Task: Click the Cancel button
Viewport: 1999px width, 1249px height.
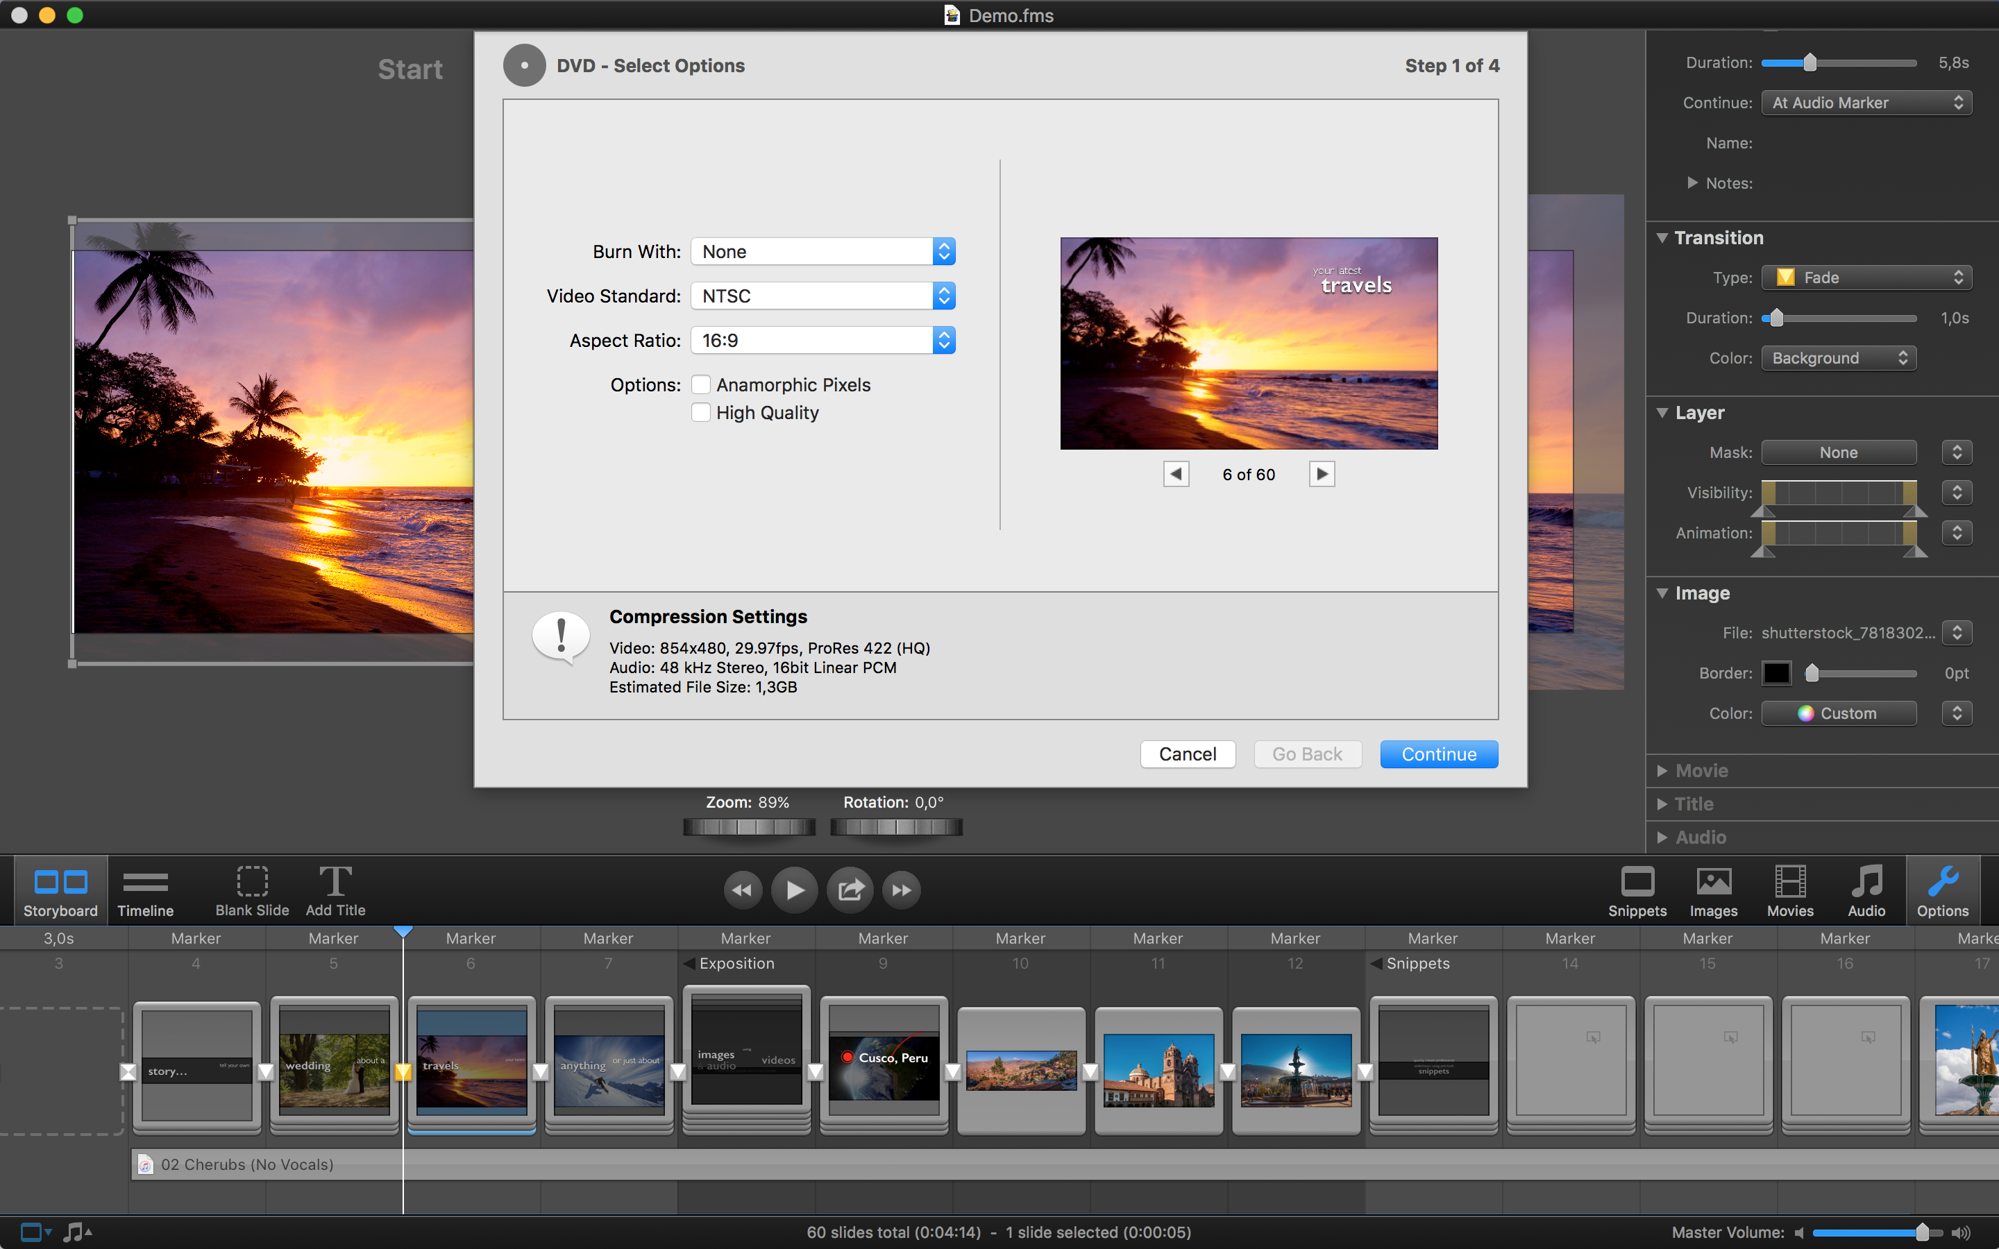Action: click(x=1187, y=754)
